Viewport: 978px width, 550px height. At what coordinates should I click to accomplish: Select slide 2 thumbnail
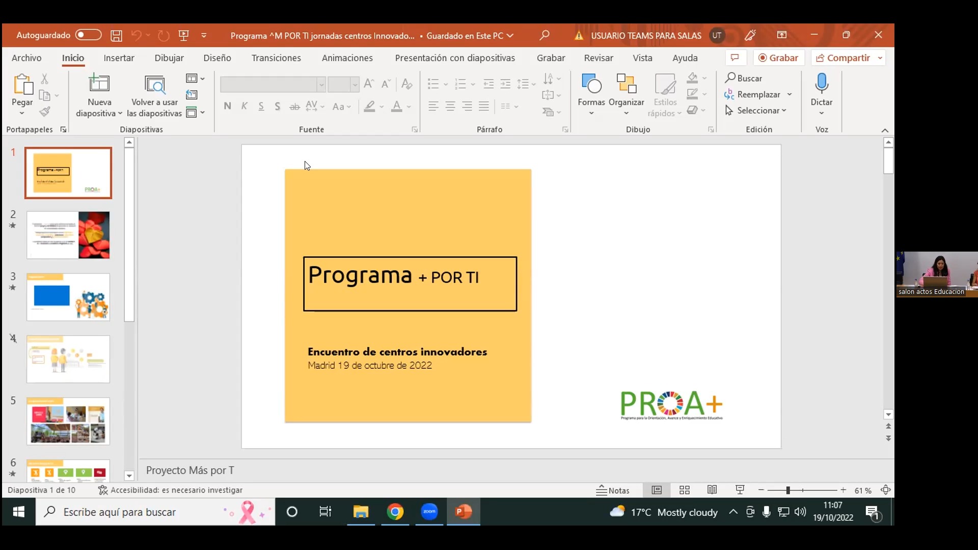(x=68, y=235)
